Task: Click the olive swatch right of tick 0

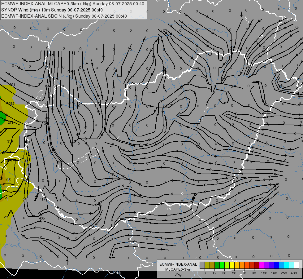Action: pos(207,265)
